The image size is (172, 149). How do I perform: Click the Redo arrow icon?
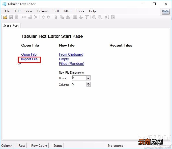(49, 17)
